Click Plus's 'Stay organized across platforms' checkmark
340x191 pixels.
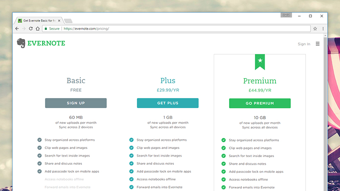point(131,140)
